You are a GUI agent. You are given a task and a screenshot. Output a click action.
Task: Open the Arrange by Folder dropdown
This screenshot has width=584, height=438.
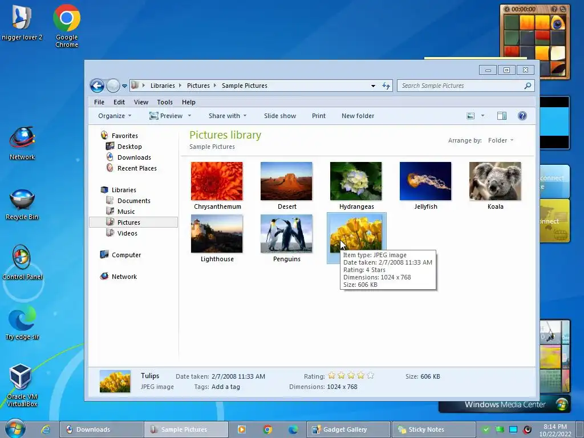(501, 140)
